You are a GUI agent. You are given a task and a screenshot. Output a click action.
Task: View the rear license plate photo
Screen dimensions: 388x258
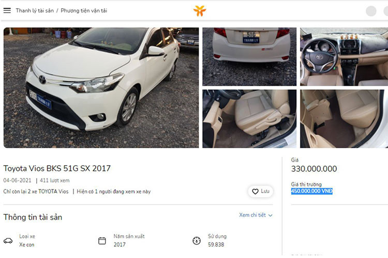click(x=249, y=56)
